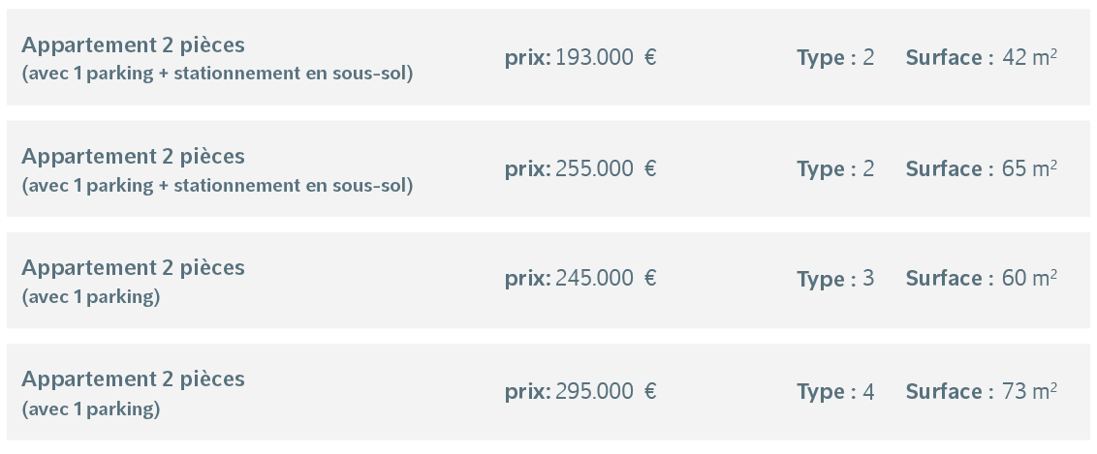Viewport: 1097px width, 454px height.
Task: Click the price 255.000 €
Action: (x=606, y=168)
